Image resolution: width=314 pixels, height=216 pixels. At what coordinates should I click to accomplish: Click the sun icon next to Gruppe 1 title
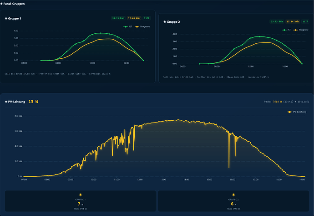(x=6, y=18)
